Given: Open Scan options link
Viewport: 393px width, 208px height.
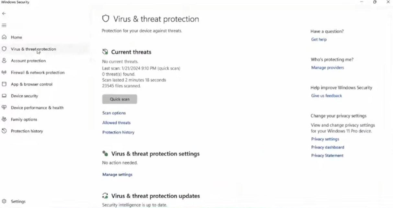Looking at the screenshot, I should (114, 113).
